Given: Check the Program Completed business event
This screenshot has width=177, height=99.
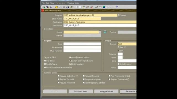Looking at the screenshot, I should click(84, 79).
